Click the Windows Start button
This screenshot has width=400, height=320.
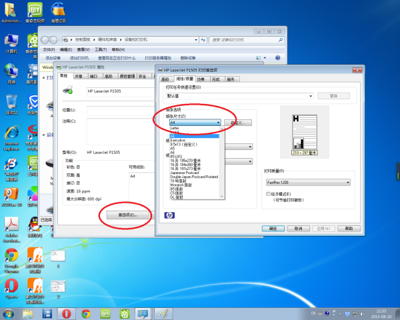[8, 313]
